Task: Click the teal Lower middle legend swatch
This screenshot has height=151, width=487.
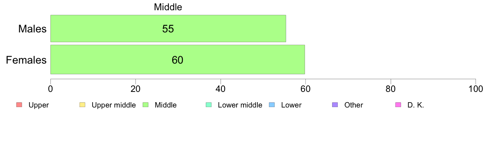Action: pos(208,105)
